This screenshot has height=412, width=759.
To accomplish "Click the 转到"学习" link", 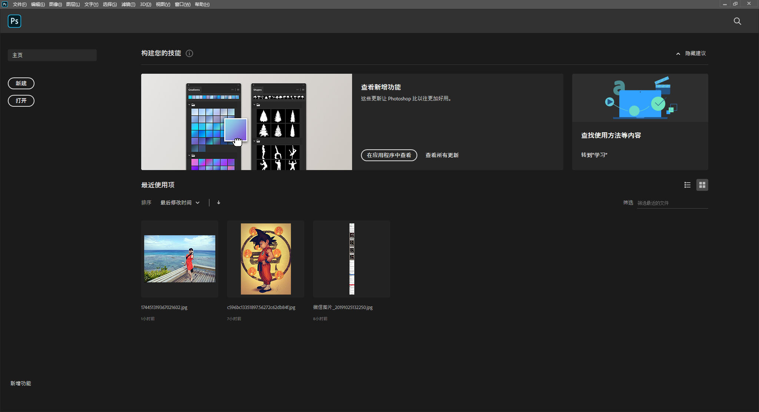I will 594,155.
